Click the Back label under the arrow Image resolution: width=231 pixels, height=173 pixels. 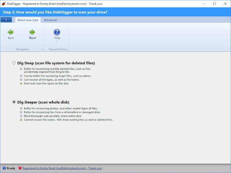(11, 38)
